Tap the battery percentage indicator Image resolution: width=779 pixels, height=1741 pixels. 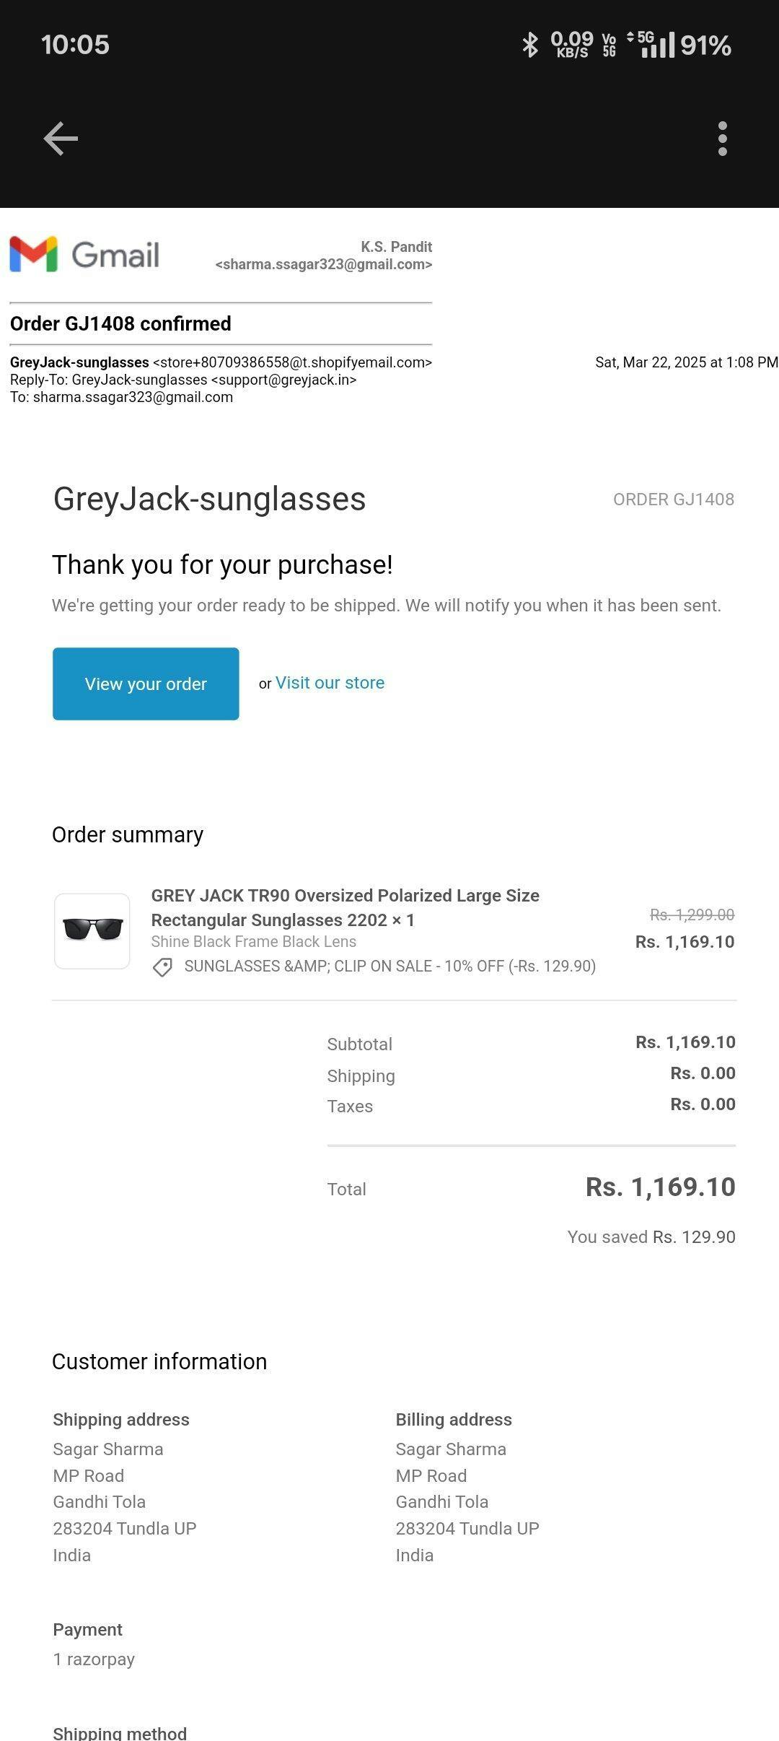point(705,45)
